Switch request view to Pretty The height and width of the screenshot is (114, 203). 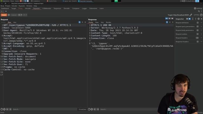[3, 22]
